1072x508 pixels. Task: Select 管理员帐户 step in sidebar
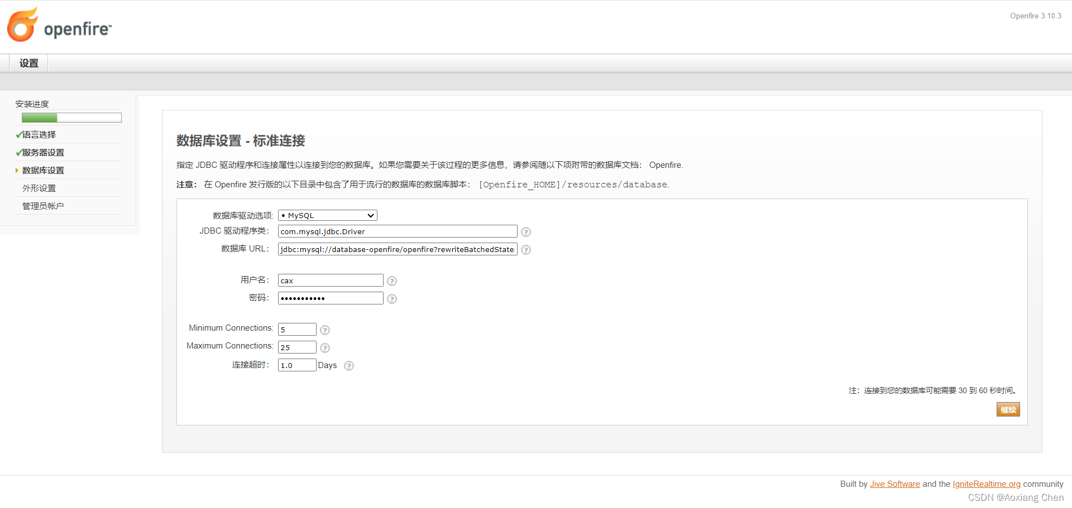point(43,206)
